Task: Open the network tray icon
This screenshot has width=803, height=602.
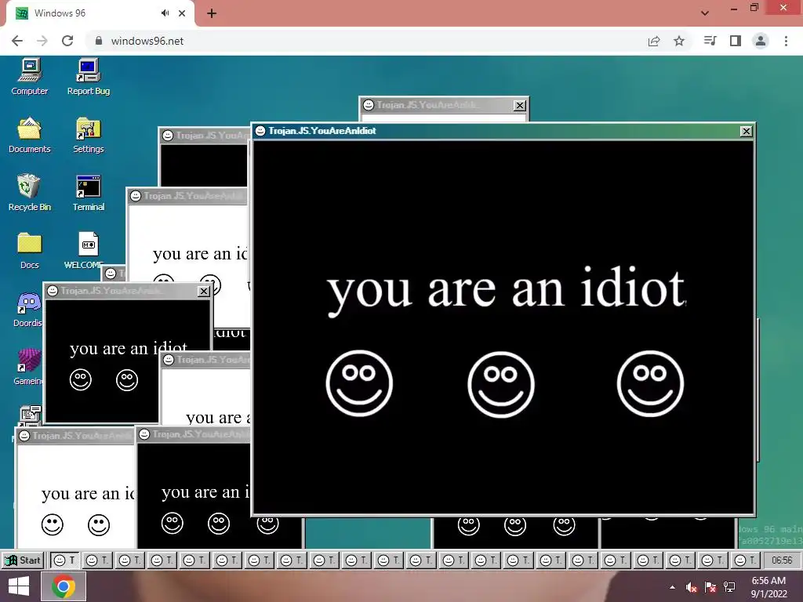Action: (729, 587)
